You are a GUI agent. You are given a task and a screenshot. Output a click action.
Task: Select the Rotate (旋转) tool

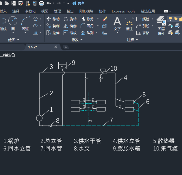click(x=70, y=19)
